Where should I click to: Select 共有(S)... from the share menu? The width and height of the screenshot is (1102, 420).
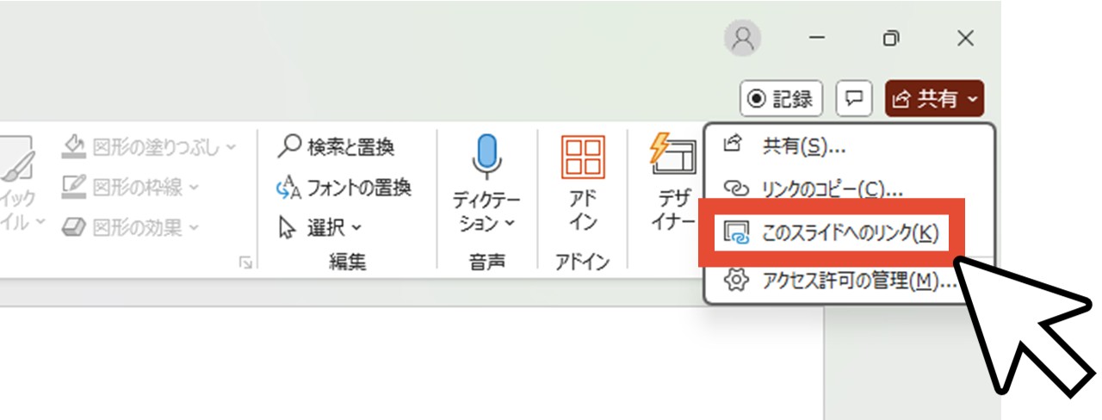(803, 146)
